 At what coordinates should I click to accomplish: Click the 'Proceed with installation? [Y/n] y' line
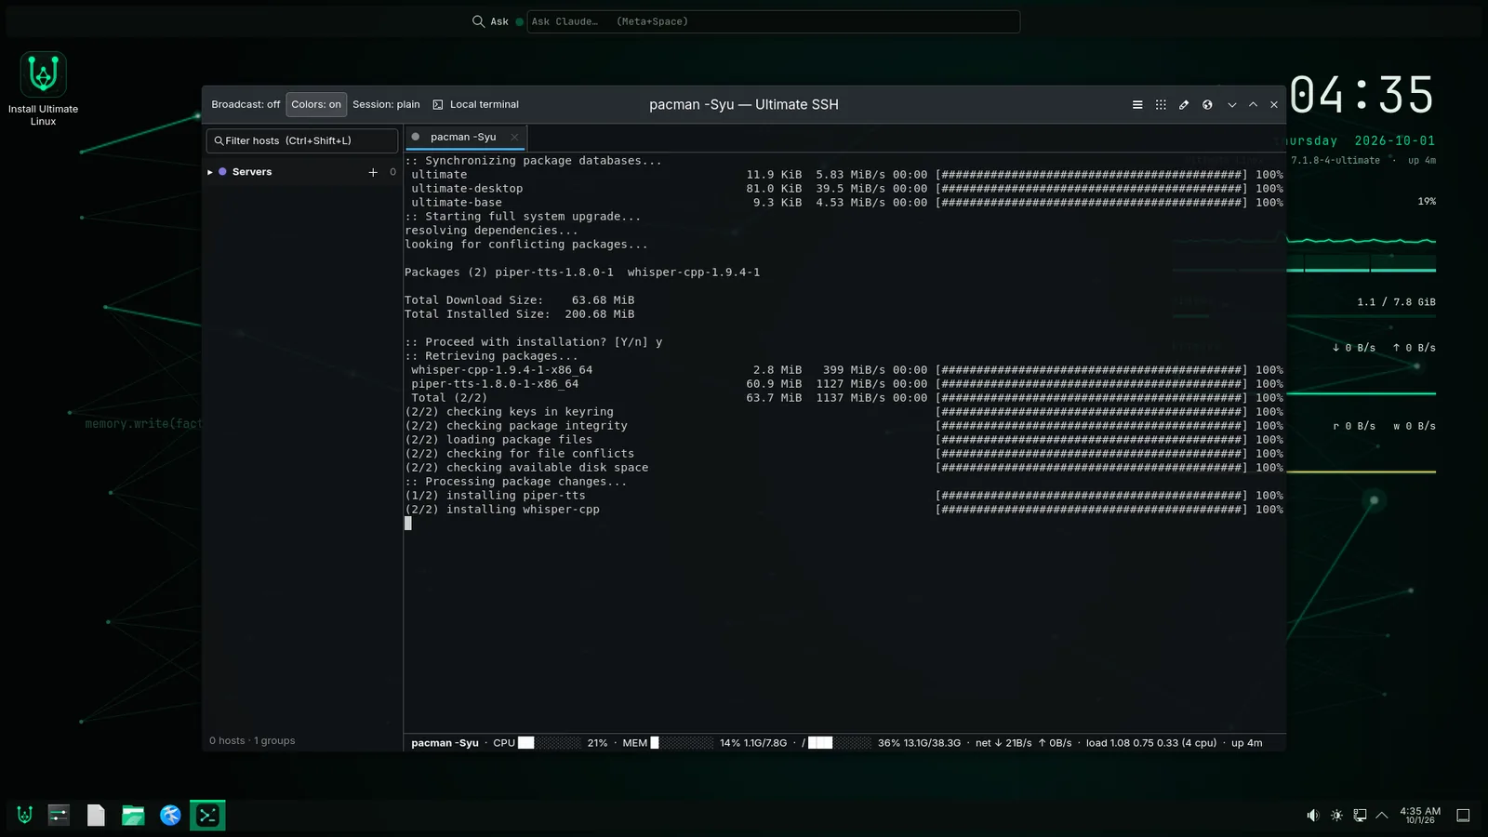(534, 342)
